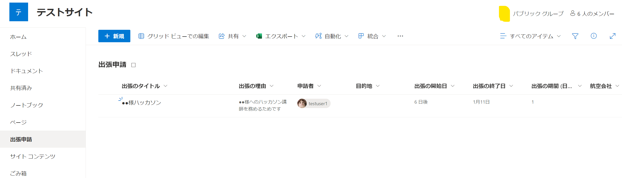Screen dimensions: 622x178
Task: Open the 共有 dropdown chevron
Action: point(244,36)
